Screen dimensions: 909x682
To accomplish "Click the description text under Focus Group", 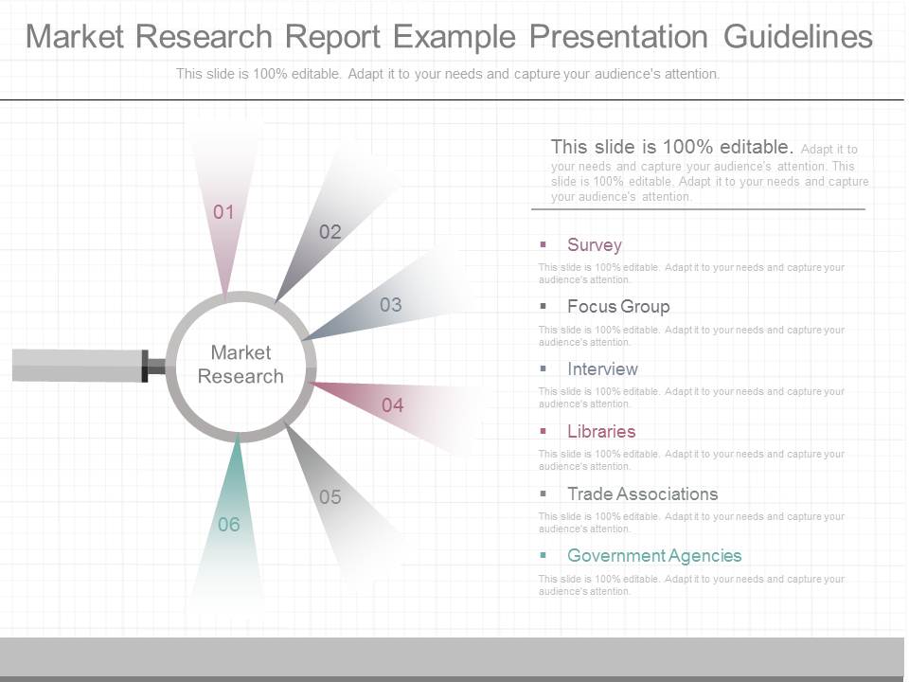I will click(x=691, y=335).
